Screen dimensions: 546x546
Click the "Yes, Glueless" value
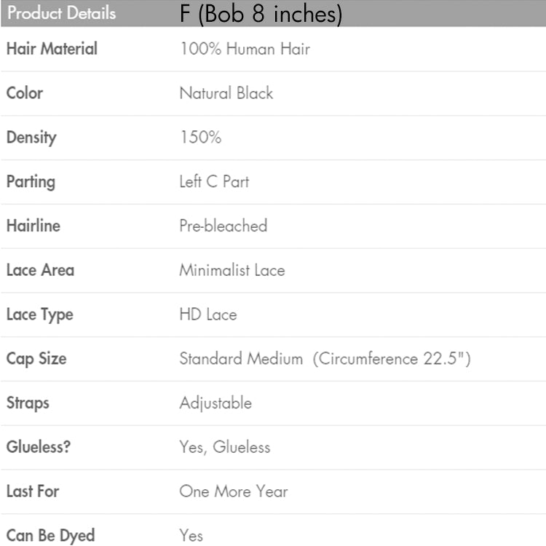point(225,447)
